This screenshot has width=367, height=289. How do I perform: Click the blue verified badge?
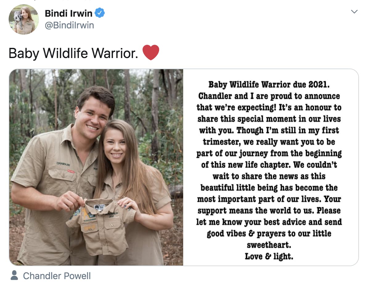coord(100,13)
